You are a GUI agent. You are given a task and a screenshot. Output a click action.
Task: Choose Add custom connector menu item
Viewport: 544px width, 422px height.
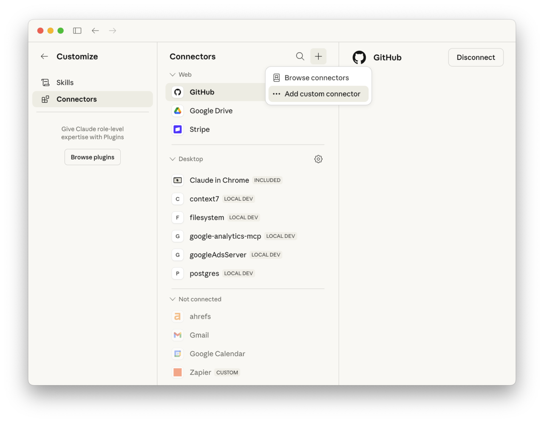click(322, 94)
